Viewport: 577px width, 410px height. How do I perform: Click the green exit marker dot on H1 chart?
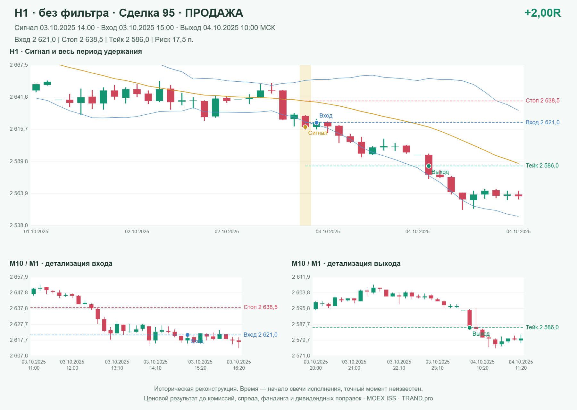click(429, 166)
